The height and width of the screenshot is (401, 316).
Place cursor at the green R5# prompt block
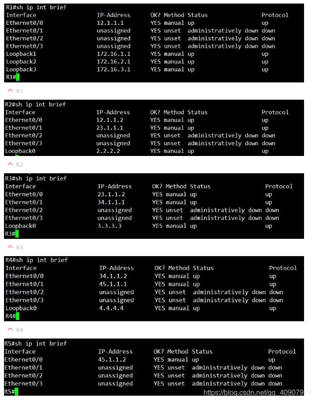(17, 391)
